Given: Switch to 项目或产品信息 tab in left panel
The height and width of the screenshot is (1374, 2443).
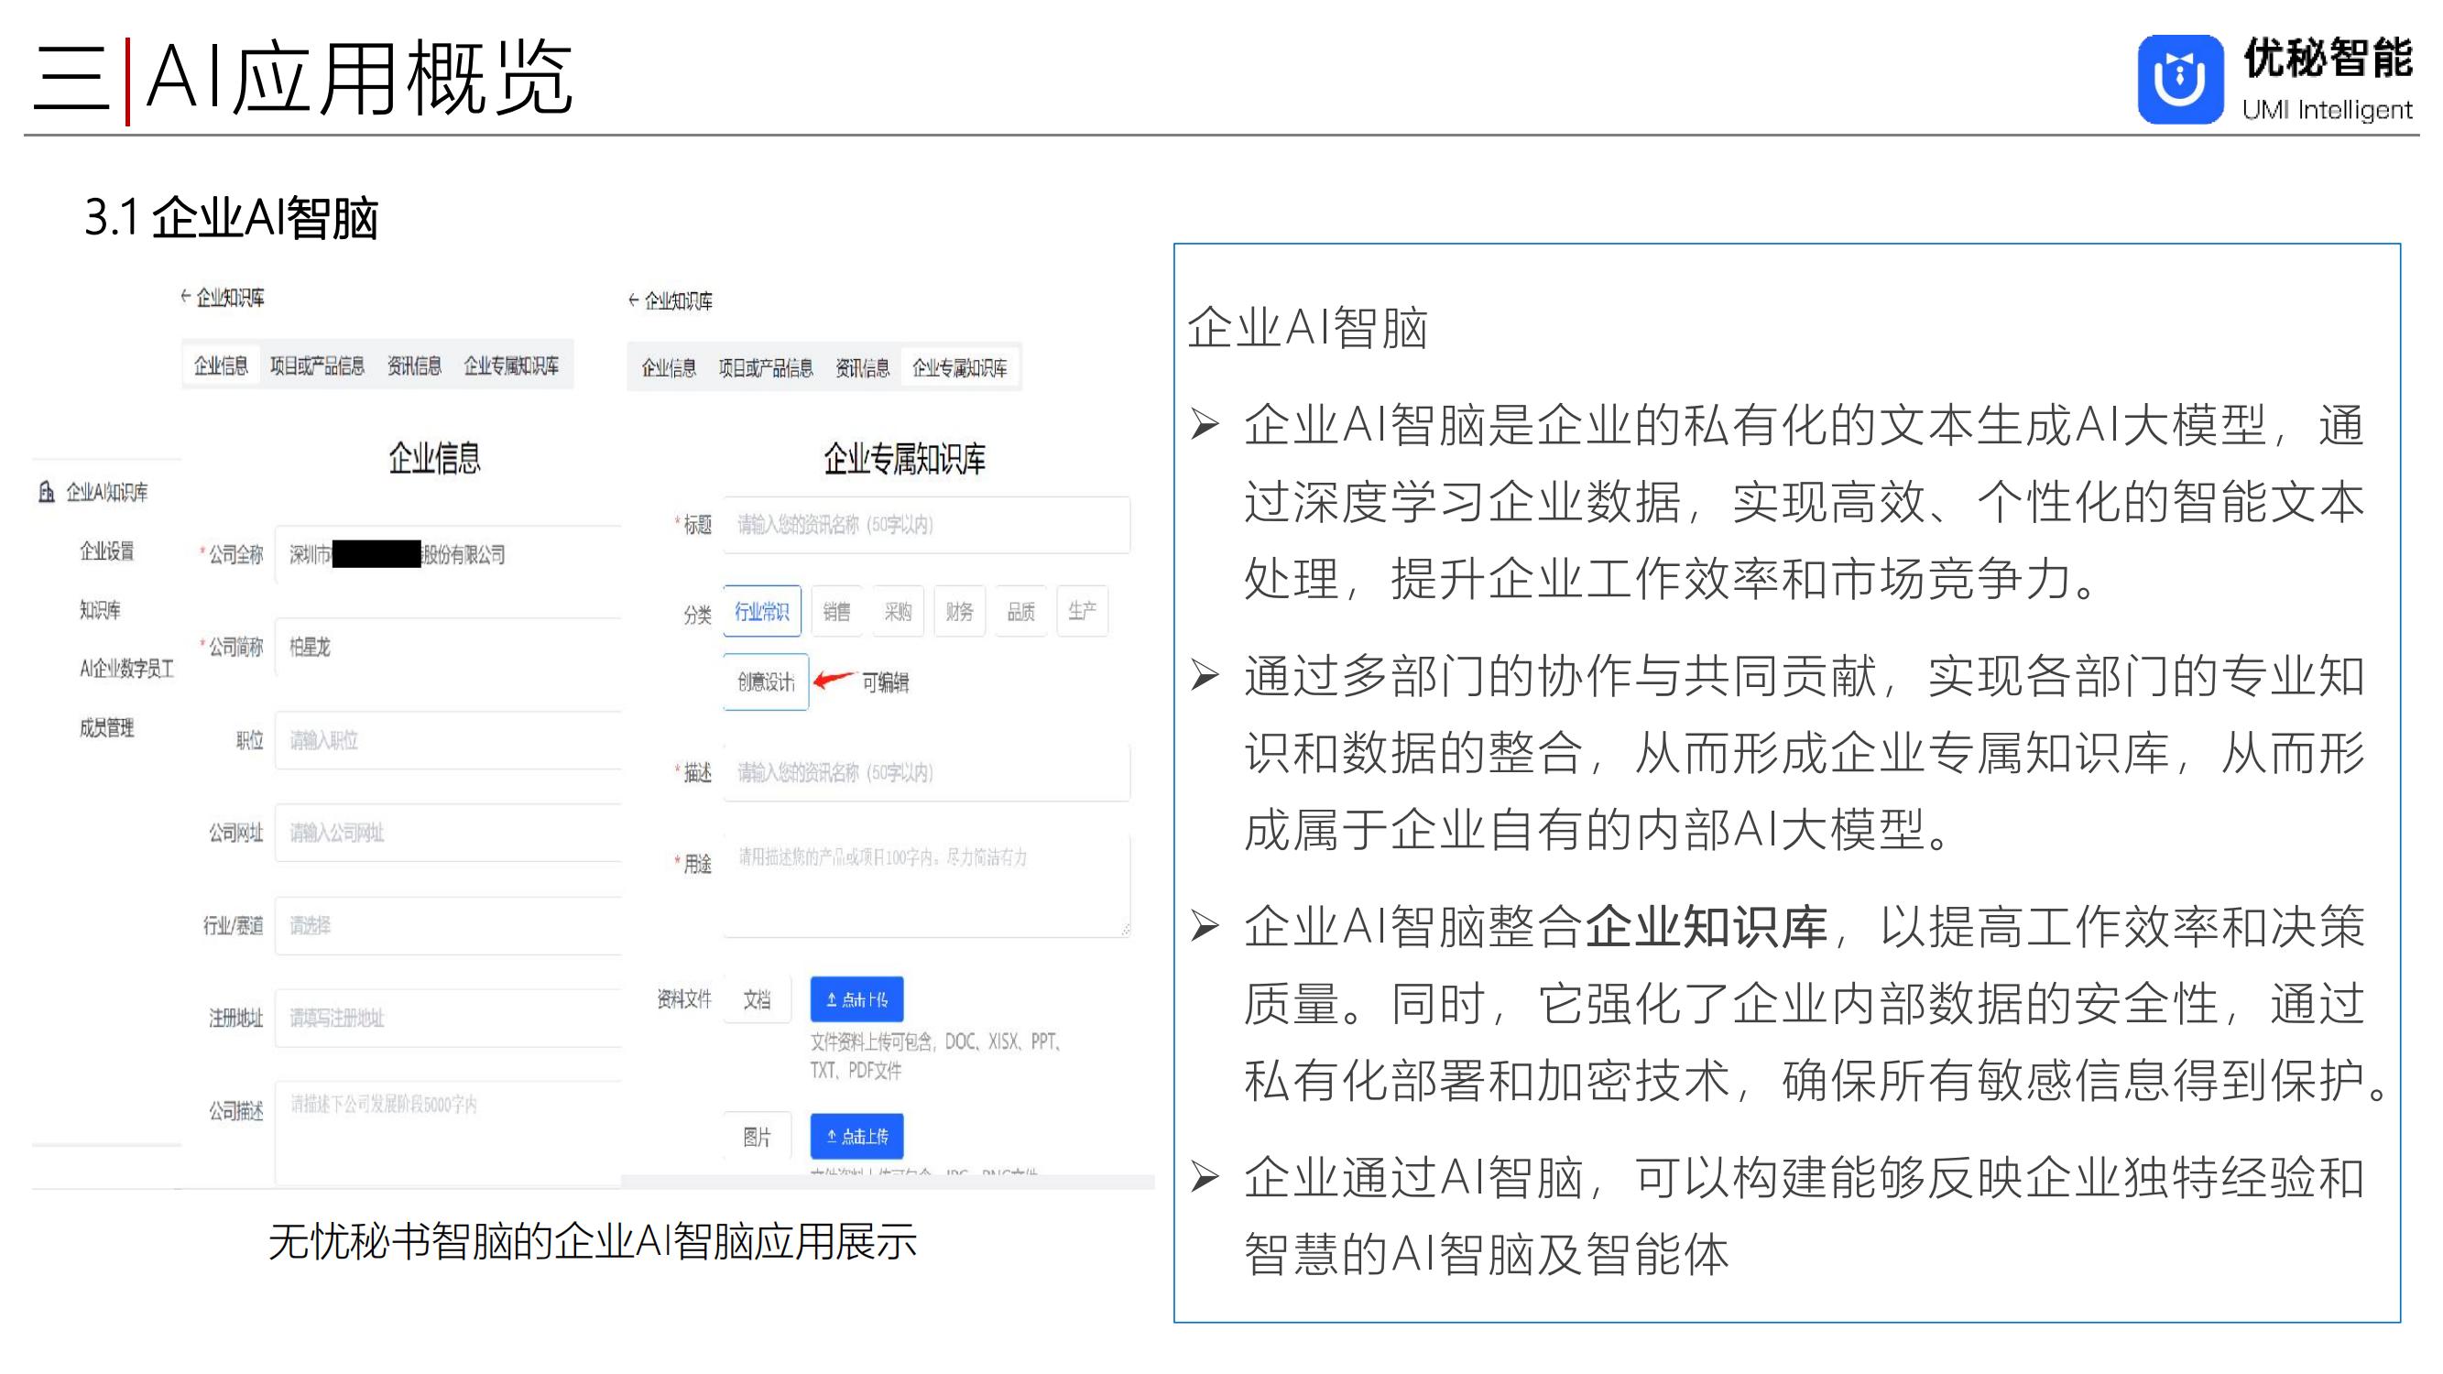Looking at the screenshot, I should coord(317,366).
